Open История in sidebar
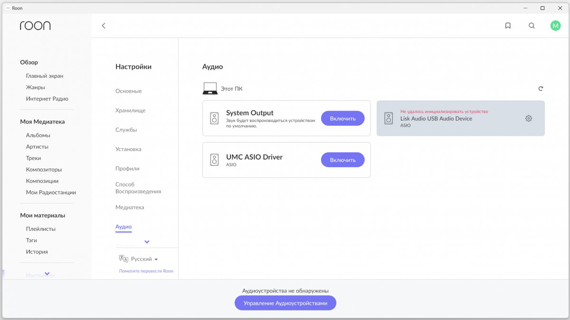This screenshot has height=320, width=570. [37, 252]
